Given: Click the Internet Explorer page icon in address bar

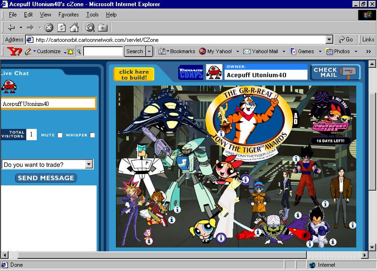Looking at the screenshot, I should coord(30,40).
